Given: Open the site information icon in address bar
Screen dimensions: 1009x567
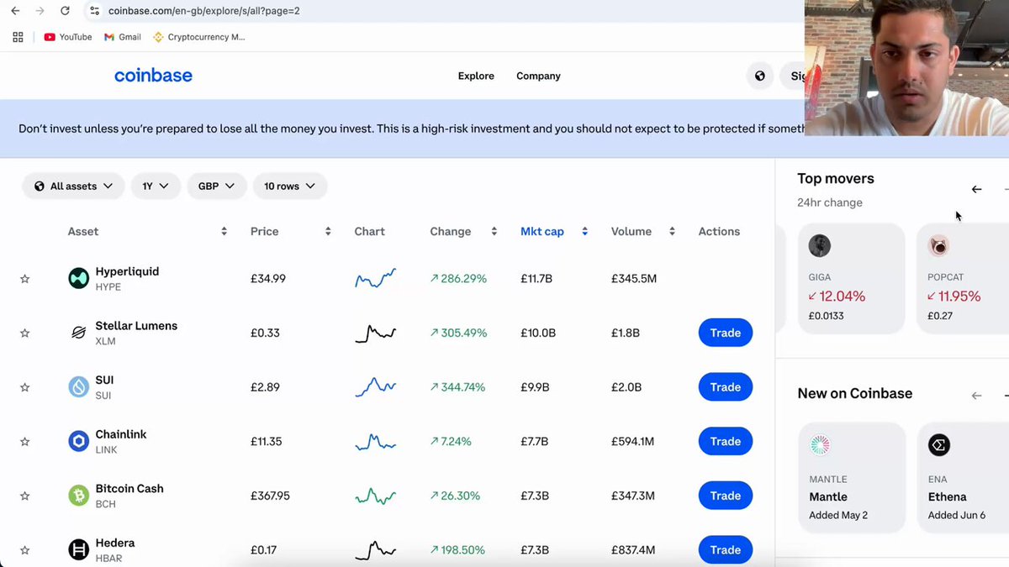Looking at the screenshot, I should click(x=94, y=11).
